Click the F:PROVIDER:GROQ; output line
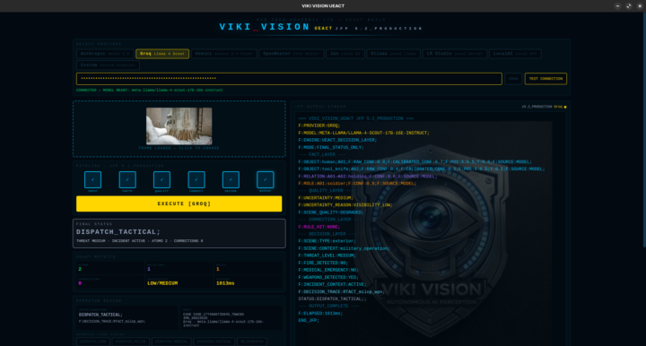This screenshot has height=346, width=646. point(319,125)
